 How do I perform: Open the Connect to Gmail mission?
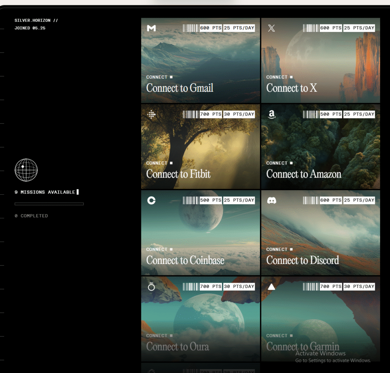[180, 88]
